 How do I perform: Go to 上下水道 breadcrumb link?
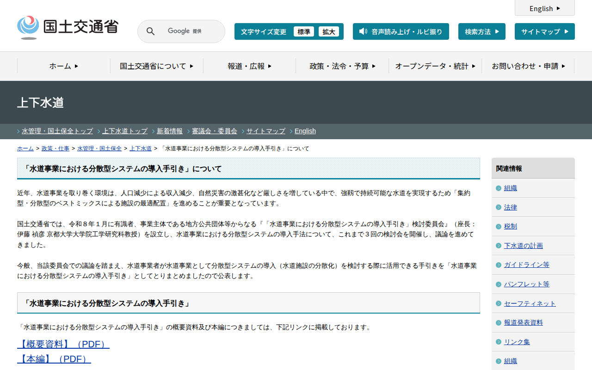(x=141, y=148)
